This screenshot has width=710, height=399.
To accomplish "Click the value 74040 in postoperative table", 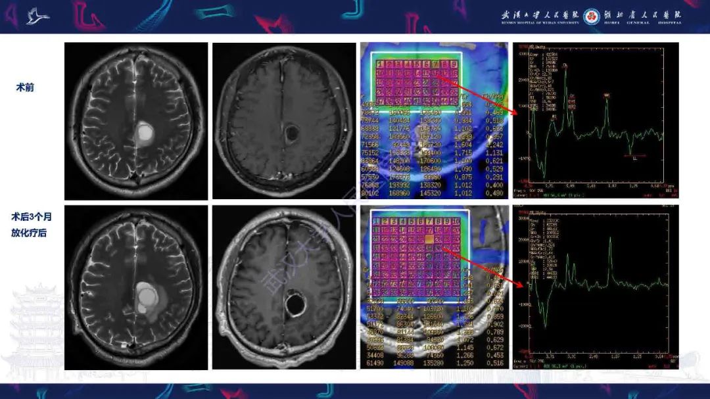I will click(x=405, y=309).
